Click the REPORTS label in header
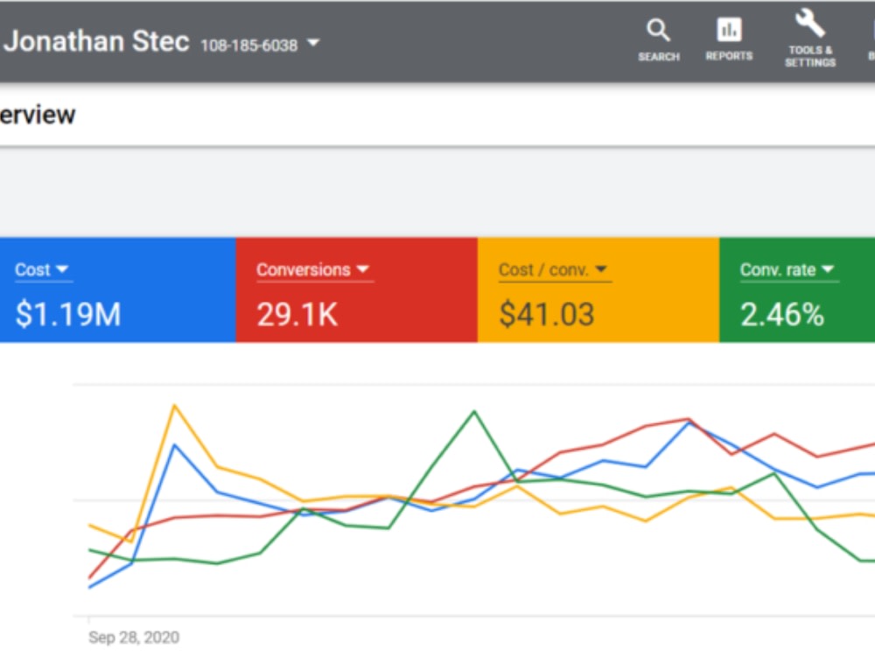This screenshot has width=875, height=656. (x=729, y=56)
